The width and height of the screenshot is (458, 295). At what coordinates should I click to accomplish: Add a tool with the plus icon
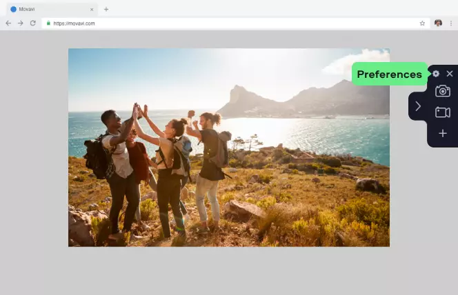coord(443,133)
